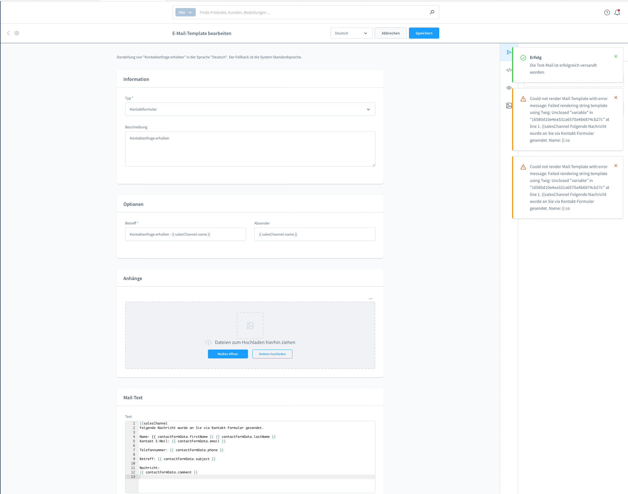Viewport: 628px width, 494px height.
Task: Click the Medien öffnen button
Action: click(228, 354)
